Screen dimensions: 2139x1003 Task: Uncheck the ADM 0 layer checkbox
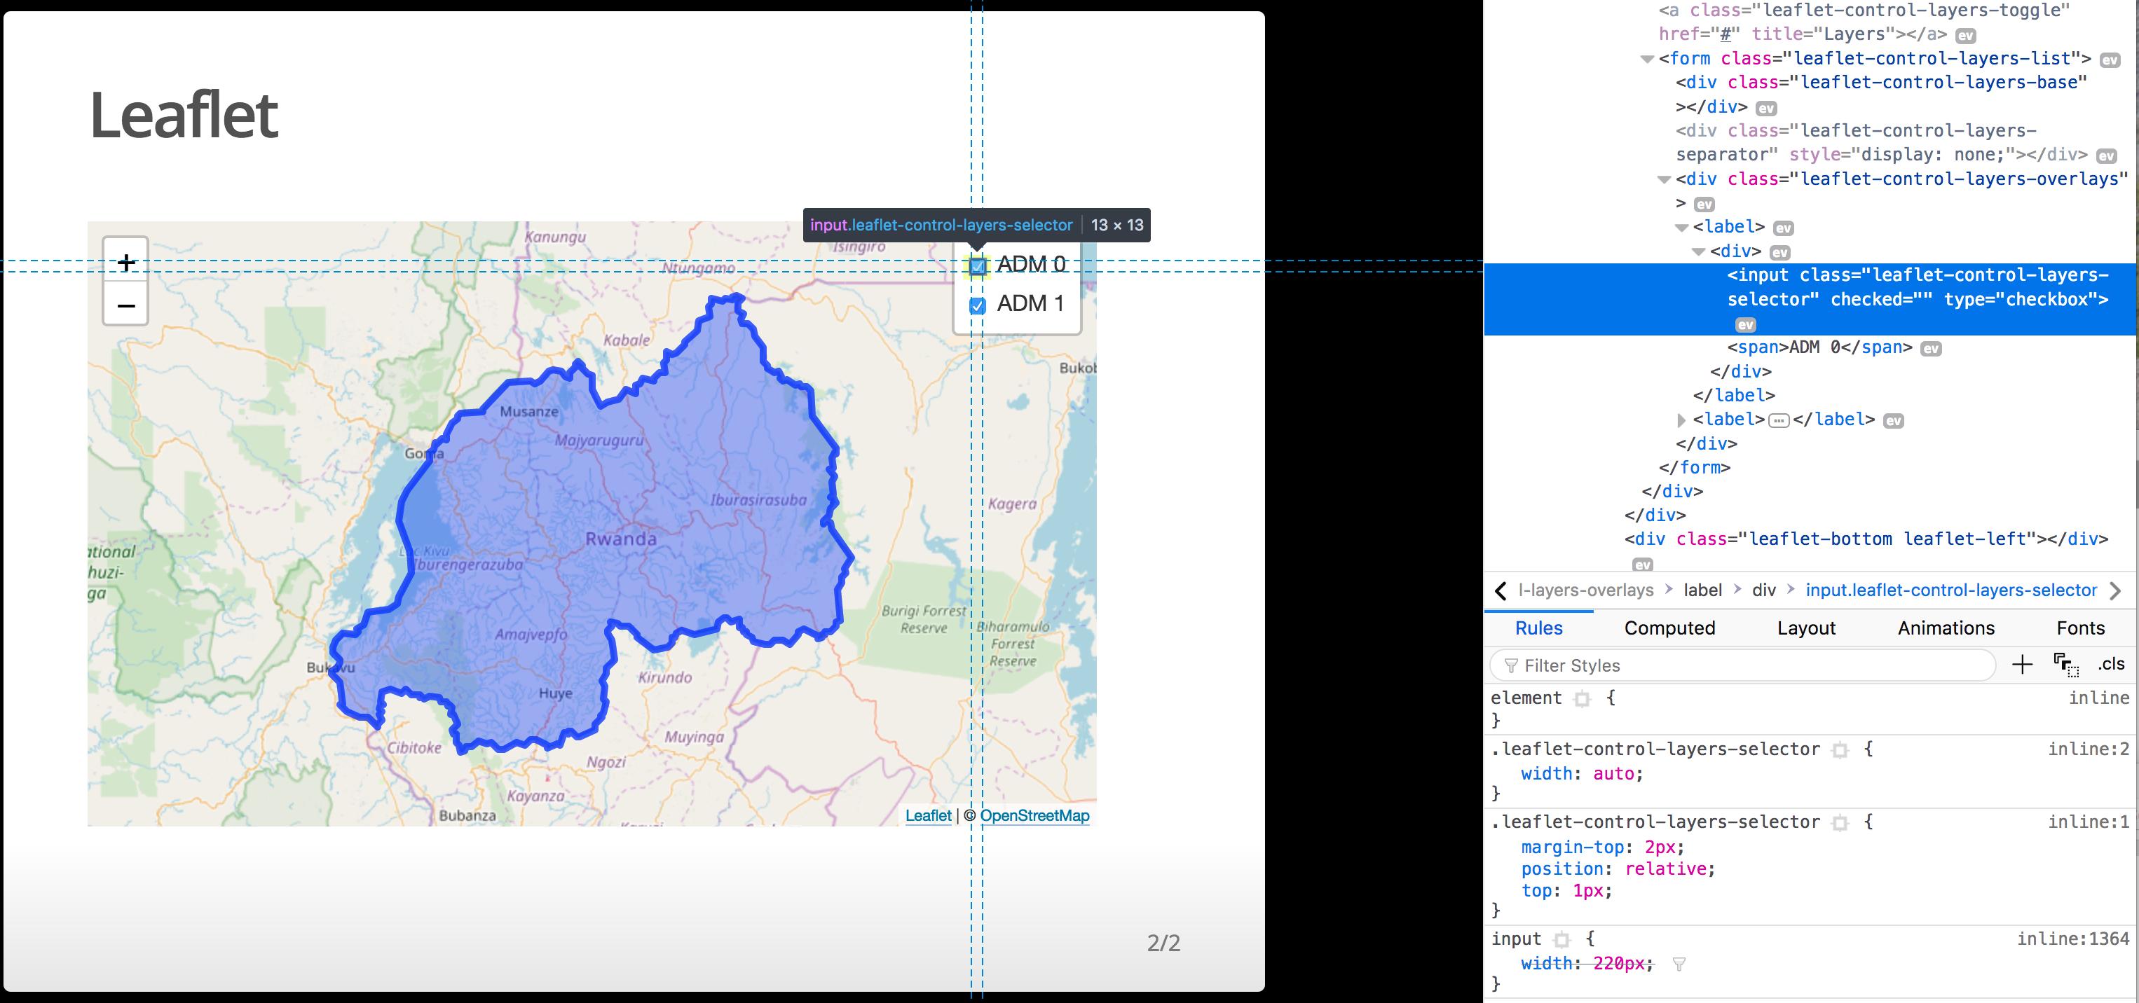point(977,266)
